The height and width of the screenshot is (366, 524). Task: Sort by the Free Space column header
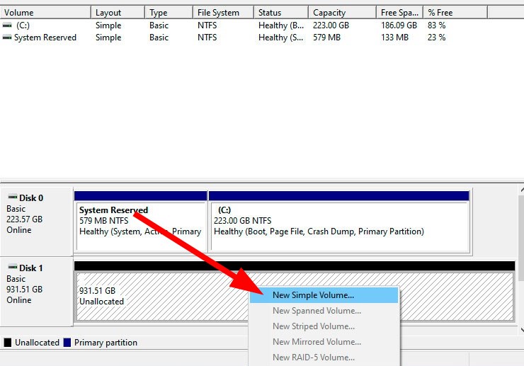[x=399, y=13]
